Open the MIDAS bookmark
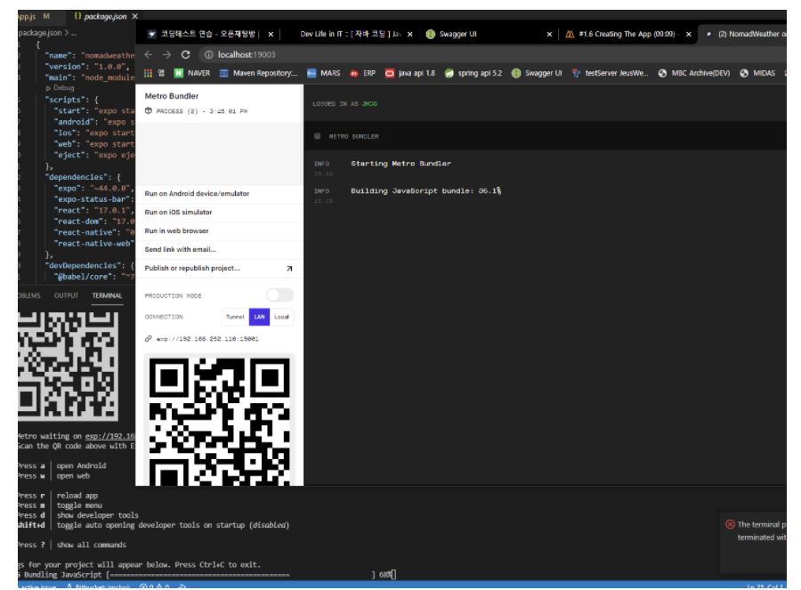The image size is (801, 590). [757, 73]
